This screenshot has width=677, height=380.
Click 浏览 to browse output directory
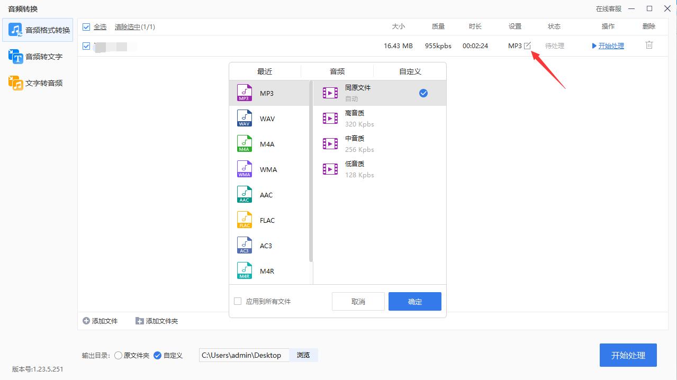coord(303,355)
